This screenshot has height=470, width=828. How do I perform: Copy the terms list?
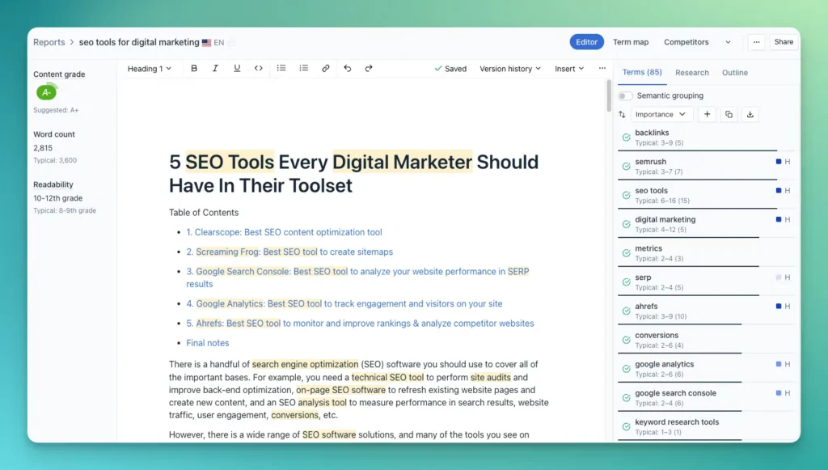click(729, 114)
